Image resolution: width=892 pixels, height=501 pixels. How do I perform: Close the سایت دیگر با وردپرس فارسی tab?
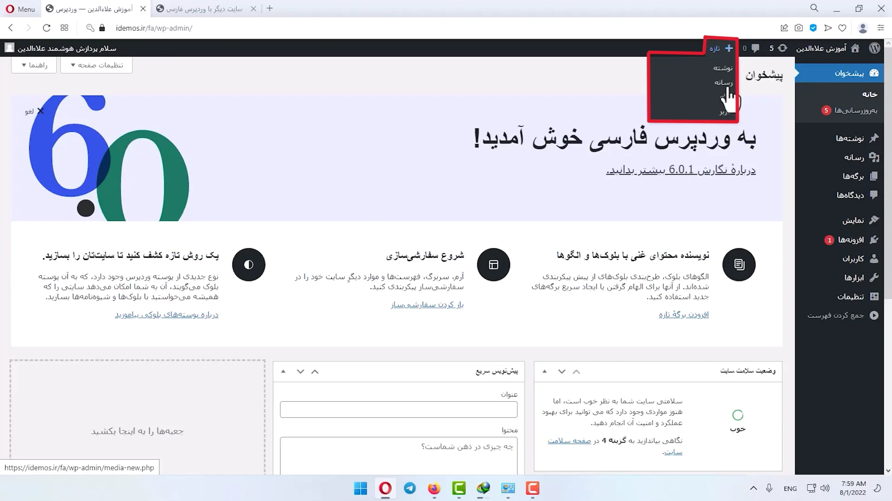click(253, 9)
